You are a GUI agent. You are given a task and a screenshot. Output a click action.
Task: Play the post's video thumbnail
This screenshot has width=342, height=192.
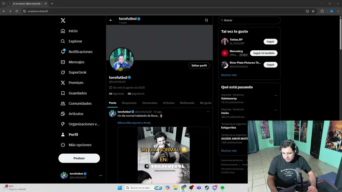pyautogui.click(x=164, y=155)
